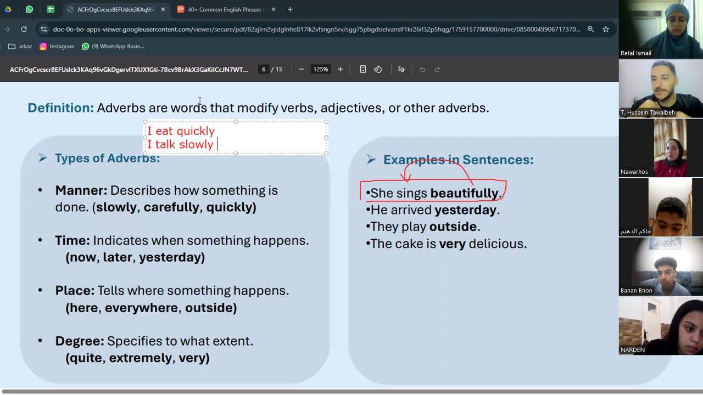The image size is (703, 395).
Task: Open the browser zoom magnifier icon
Action: point(591,29)
